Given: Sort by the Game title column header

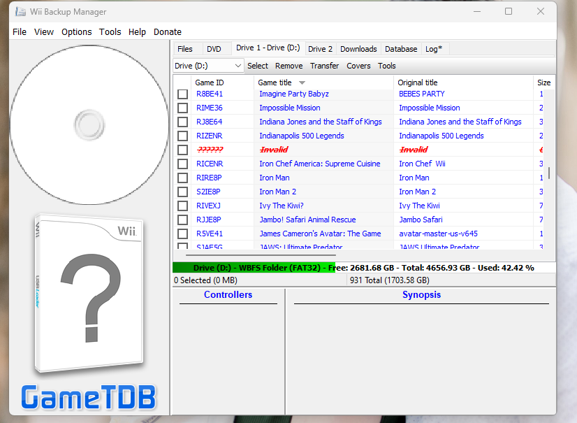Looking at the screenshot, I should click(x=324, y=83).
